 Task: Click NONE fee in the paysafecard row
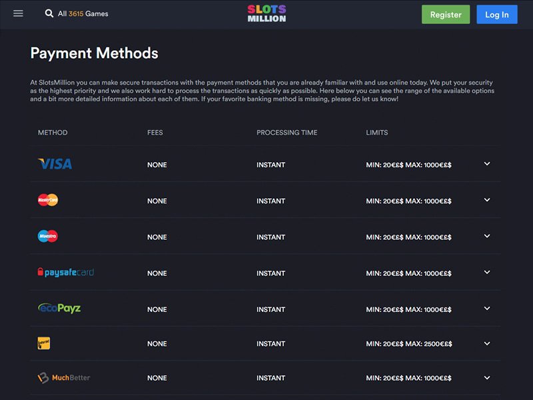157,273
